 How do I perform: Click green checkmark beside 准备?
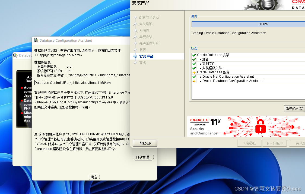point(194,59)
